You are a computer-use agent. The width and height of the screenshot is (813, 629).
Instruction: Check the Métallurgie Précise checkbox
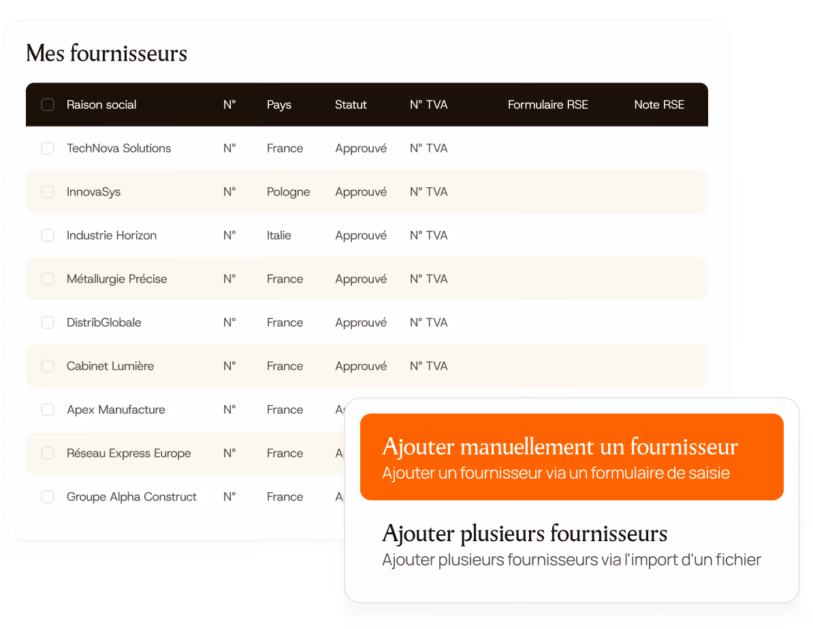(48, 279)
